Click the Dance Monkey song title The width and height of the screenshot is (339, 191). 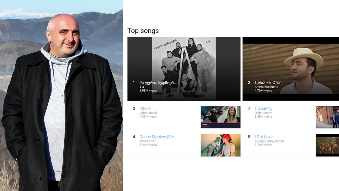tap(158, 137)
